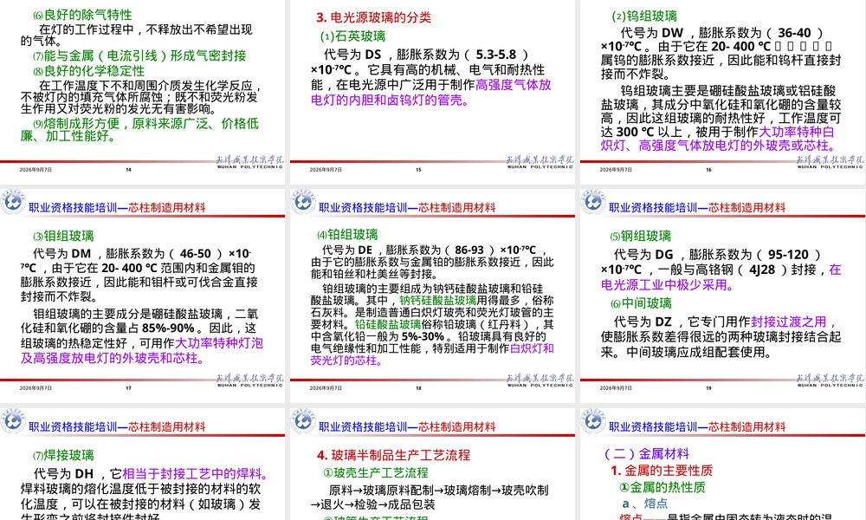Click the expansion value 5.3-5.8 on slide 15
Screen dimensions: 866x520
pyautogui.click(x=496, y=55)
